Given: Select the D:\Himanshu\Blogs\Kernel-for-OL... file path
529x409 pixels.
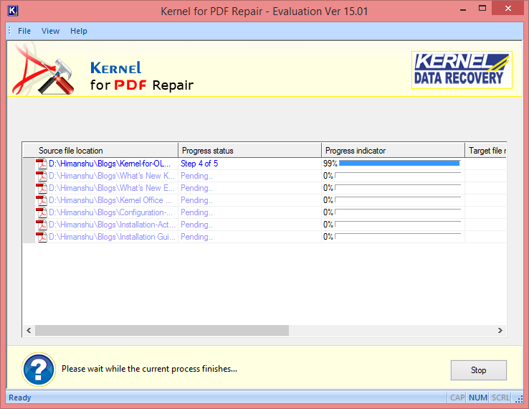Looking at the screenshot, I should tap(110, 164).
